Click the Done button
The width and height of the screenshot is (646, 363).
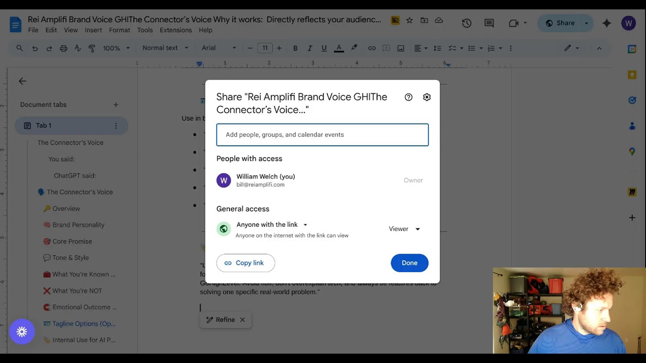click(409, 263)
